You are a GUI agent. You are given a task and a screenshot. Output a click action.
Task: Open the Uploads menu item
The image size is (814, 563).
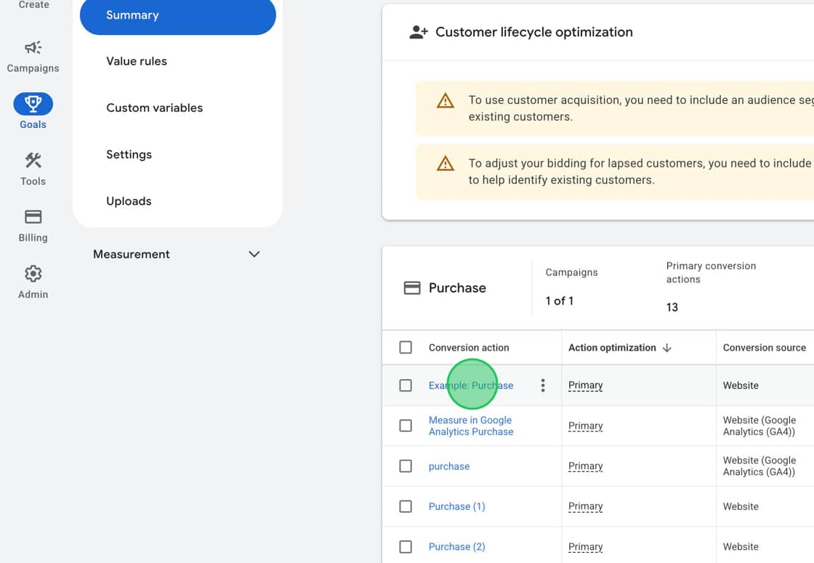[x=129, y=201]
